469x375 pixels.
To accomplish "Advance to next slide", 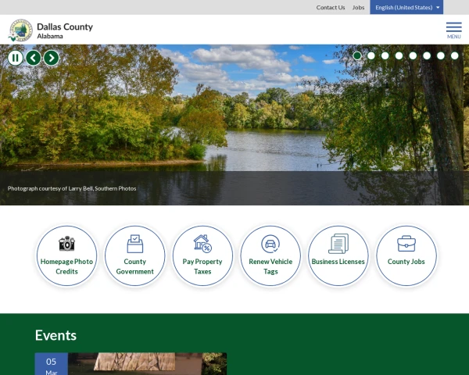I will [x=52, y=57].
